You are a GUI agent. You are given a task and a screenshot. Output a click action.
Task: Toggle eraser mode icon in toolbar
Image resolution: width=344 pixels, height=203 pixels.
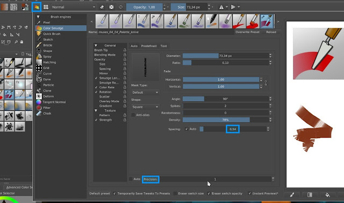[x=102, y=7]
